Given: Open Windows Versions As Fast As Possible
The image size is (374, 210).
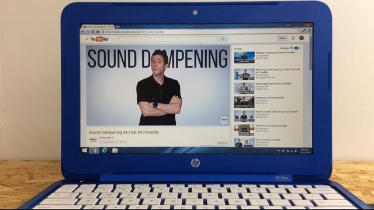Looking at the screenshot, I should (275, 52).
